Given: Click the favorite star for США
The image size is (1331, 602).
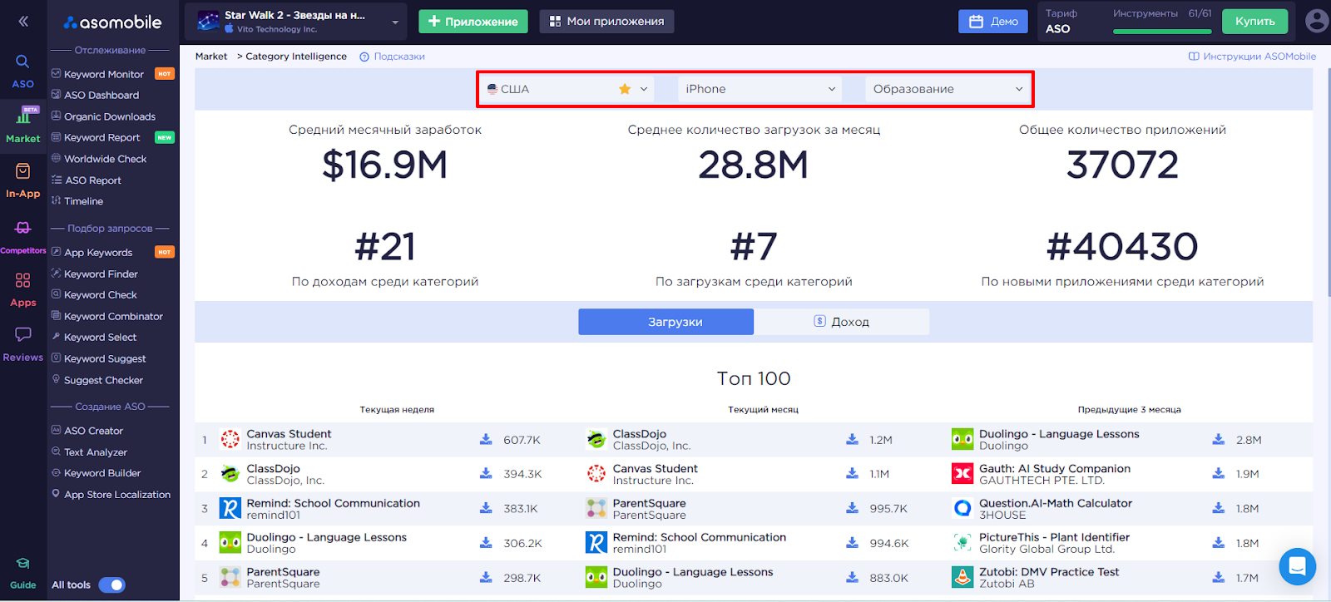Looking at the screenshot, I should point(625,89).
